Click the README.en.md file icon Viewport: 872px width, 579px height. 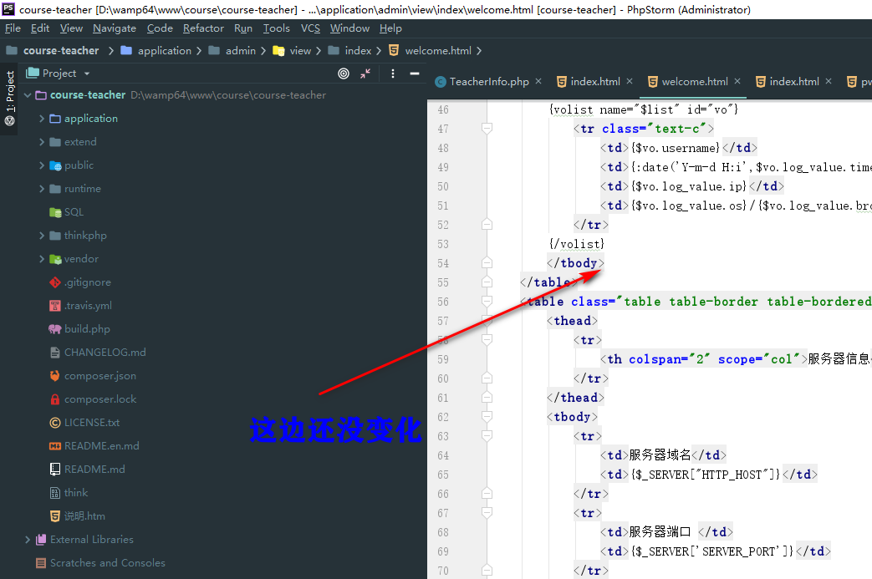[x=54, y=445]
